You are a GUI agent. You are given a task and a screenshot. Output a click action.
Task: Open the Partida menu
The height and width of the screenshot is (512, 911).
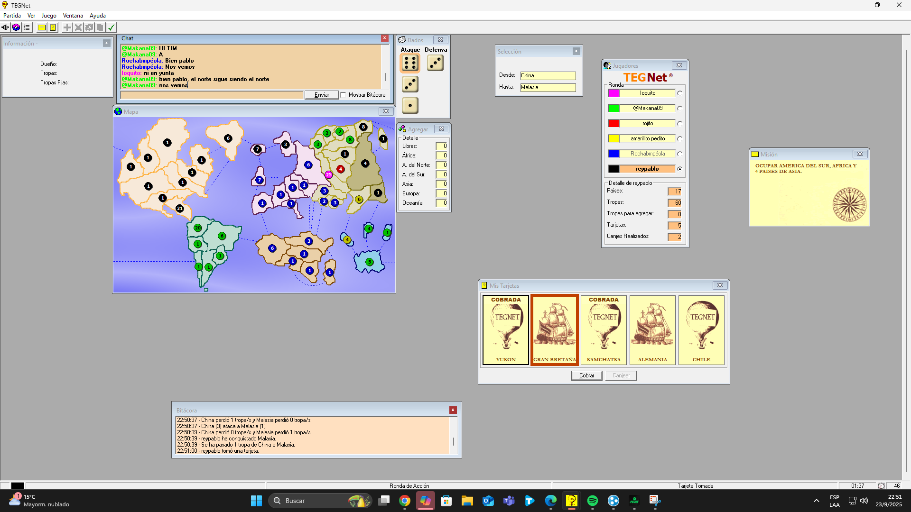pyautogui.click(x=12, y=16)
